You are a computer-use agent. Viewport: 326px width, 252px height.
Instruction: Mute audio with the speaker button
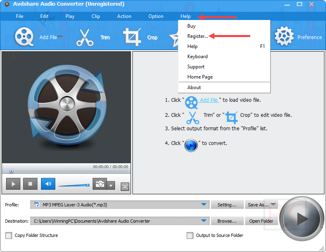[x=48, y=184]
